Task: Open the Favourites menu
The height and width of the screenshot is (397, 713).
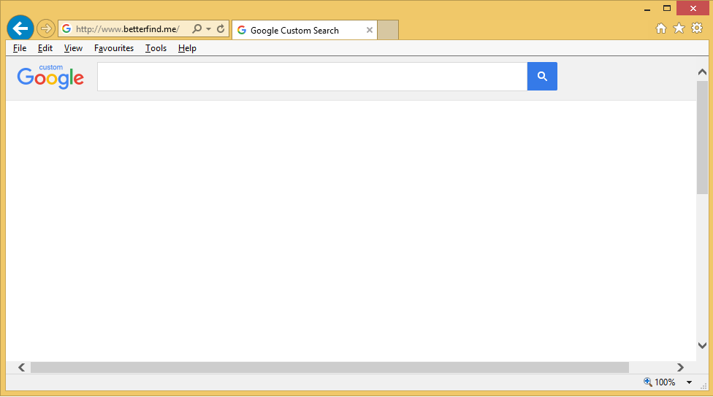Action: 114,48
